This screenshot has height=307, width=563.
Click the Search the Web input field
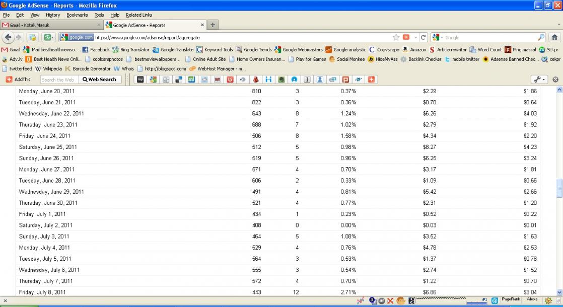tap(58, 80)
